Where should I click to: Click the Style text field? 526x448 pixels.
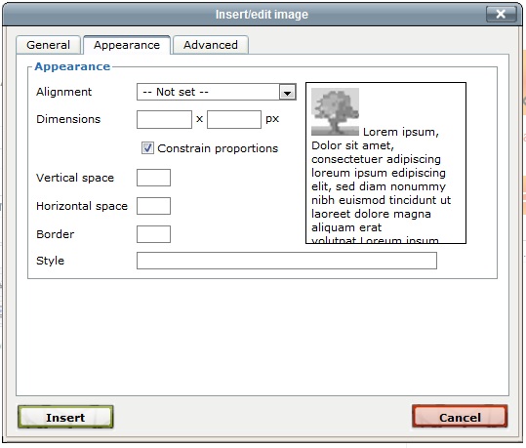[x=287, y=261]
